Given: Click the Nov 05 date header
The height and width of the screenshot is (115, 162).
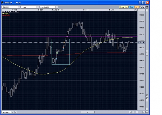Looking at the screenshot, I should tap(112, 10).
